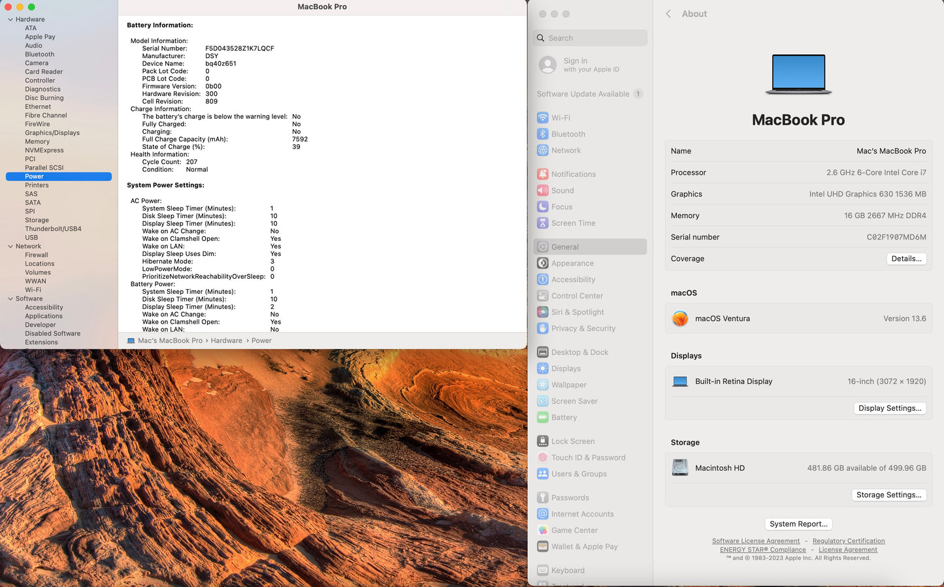The height and width of the screenshot is (587, 944).
Task: Collapse the Software tree section
Action: (10, 298)
